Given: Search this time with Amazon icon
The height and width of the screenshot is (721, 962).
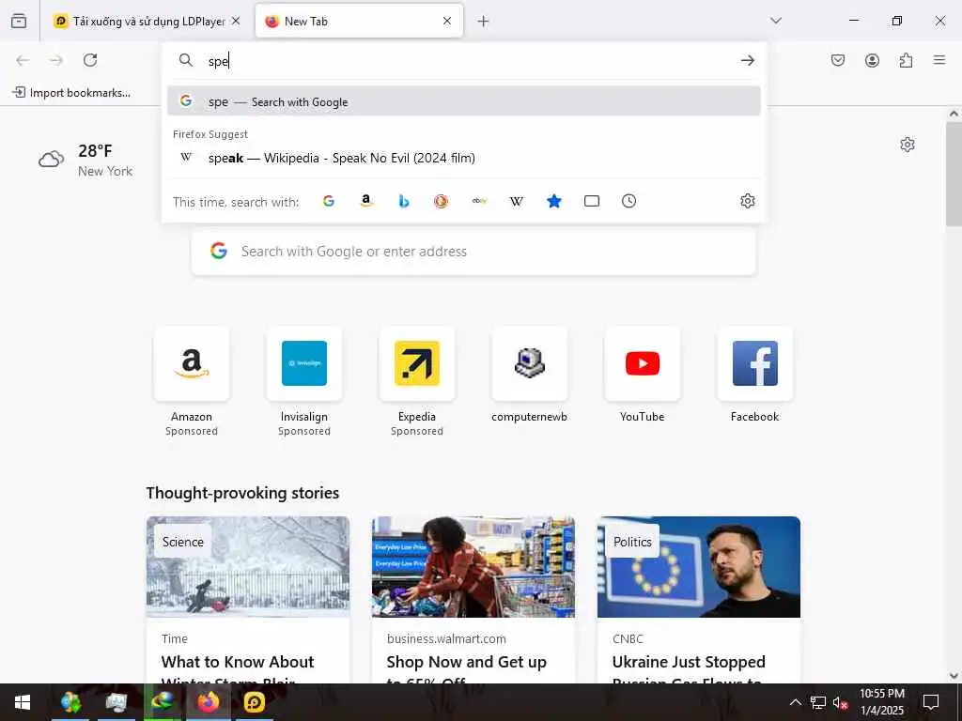Looking at the screenshot, I should (366, 201).
